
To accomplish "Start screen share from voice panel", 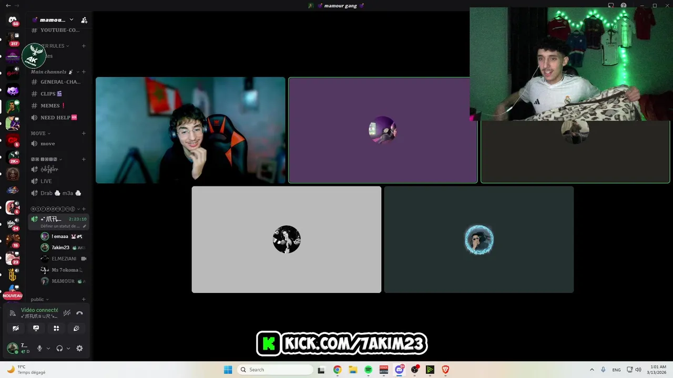I will pyautogui.click(x=36, y=328).
